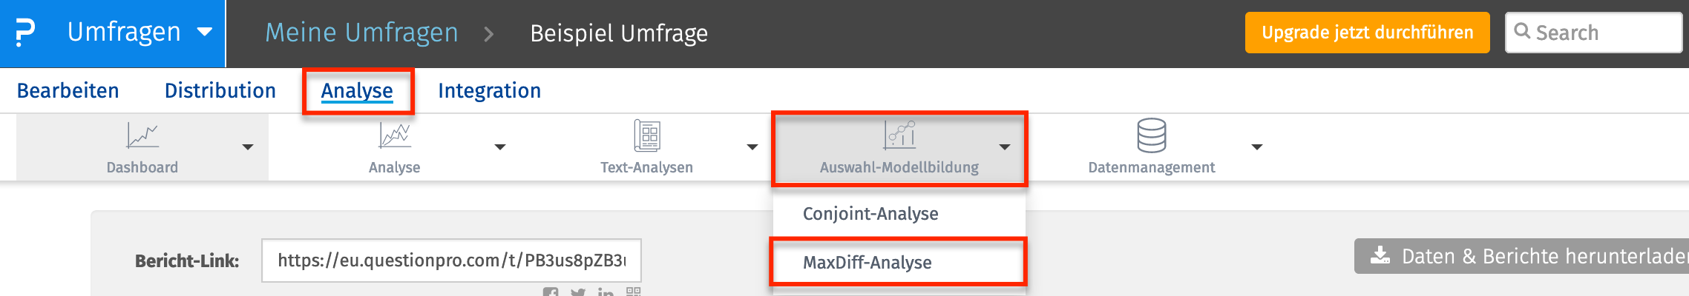Share report via Twitter icon
Viewport: 1689px width, 296px height.
pos(578,292)
